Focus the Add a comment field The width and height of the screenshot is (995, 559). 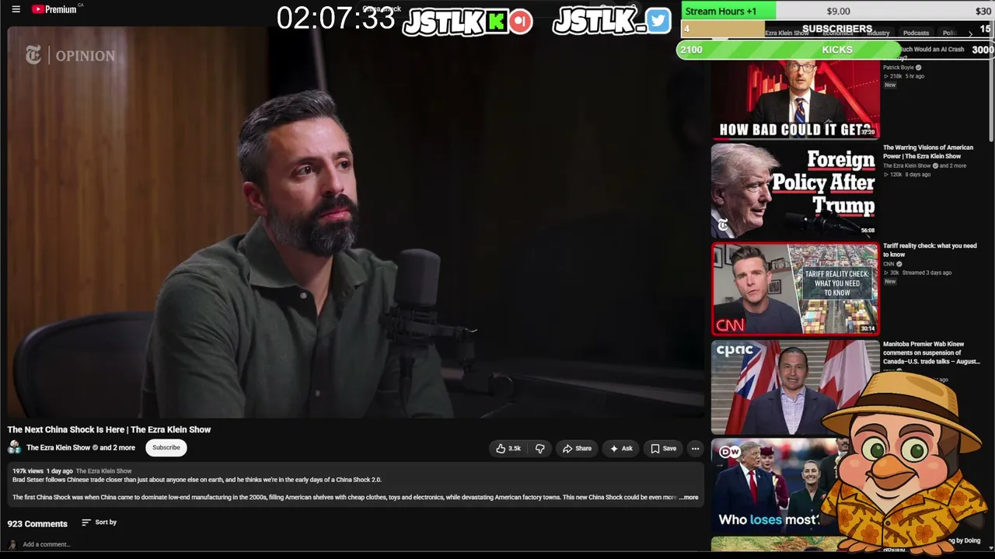pos(47,544)
